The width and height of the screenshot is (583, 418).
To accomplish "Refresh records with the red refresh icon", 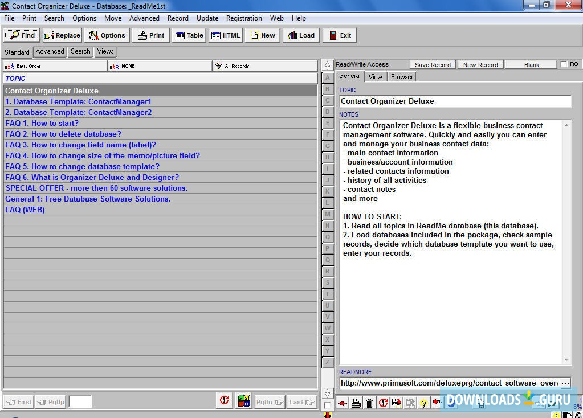I will coord(384,403).
